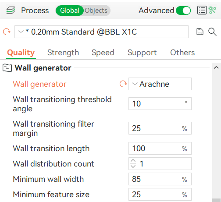Increase Wall distribution count with up arrow
This screenshot has width=221, height=202.
click(133, 161)
